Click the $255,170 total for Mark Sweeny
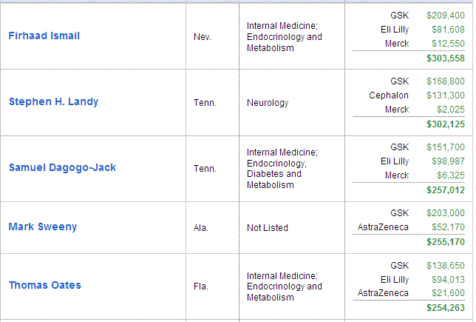 [446, 241]
